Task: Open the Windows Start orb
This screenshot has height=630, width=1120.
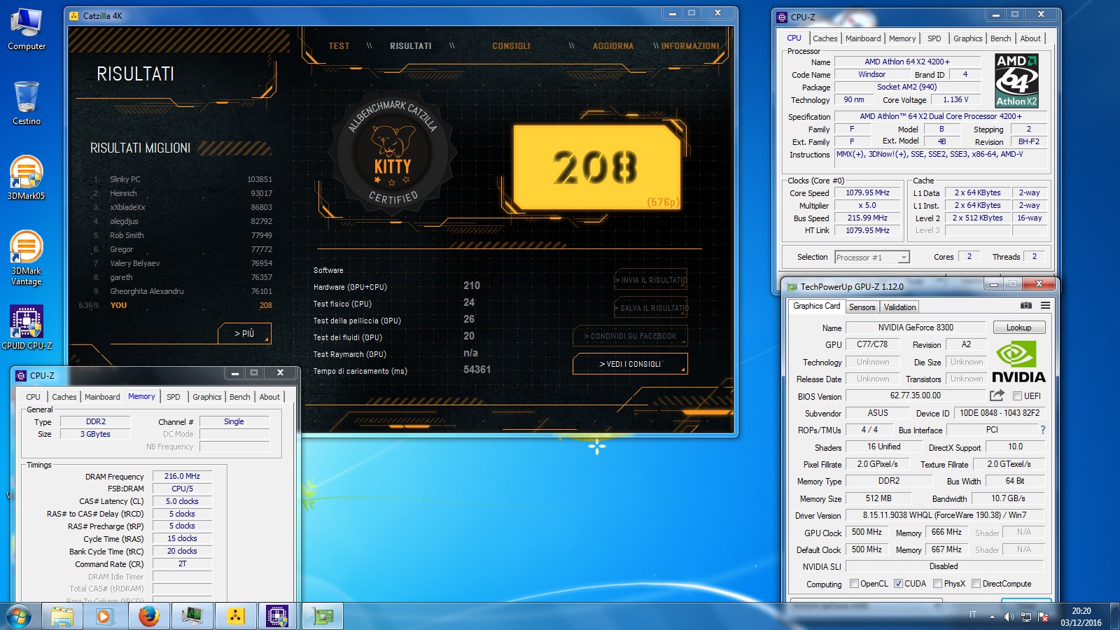Action: (x=19, y=617)
